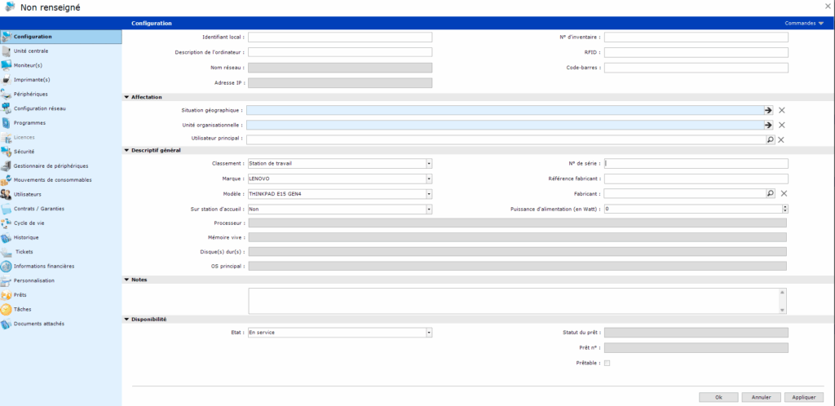
Task: Toggle the Prêtable checkbox
Action: [607, 363]
